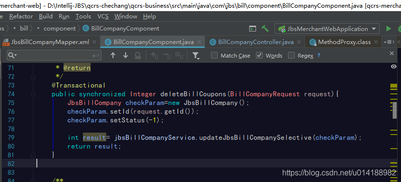Close the JbsBillCompanyMapper.xml tab
The image size is (401, 182).
point(95,42)
